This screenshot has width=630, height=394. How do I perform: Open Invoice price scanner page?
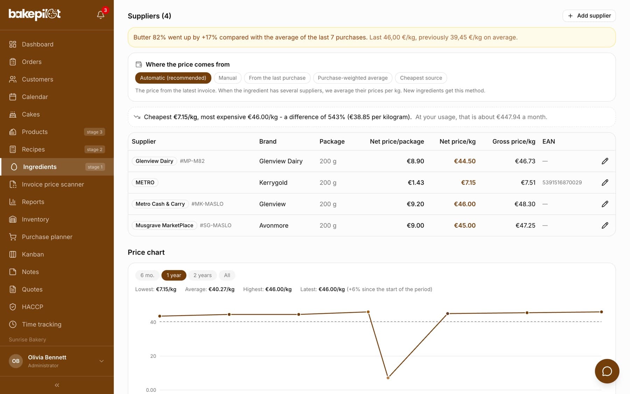coord(57,184)
